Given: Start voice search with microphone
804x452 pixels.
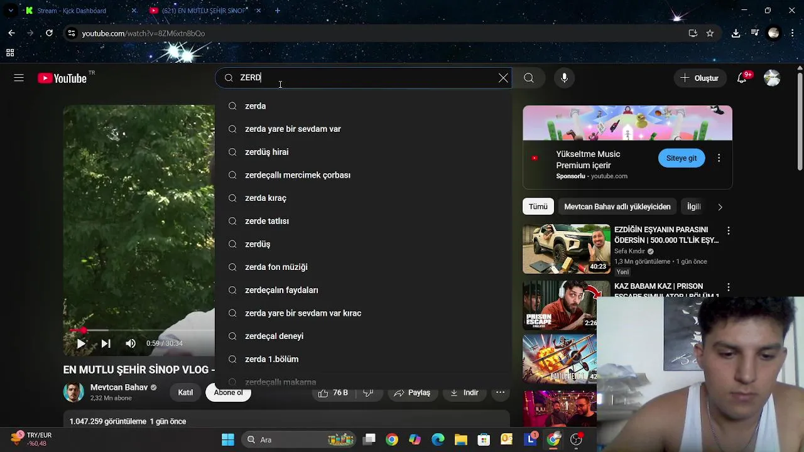Looking at the screenshot, I should click(x=564, y=78).
